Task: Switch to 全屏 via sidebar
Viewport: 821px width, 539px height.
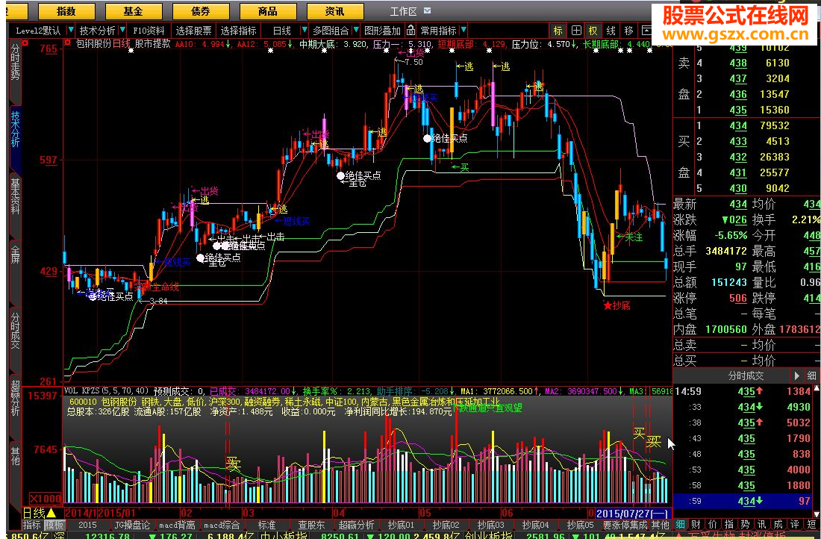Action: tap(15, 254)
